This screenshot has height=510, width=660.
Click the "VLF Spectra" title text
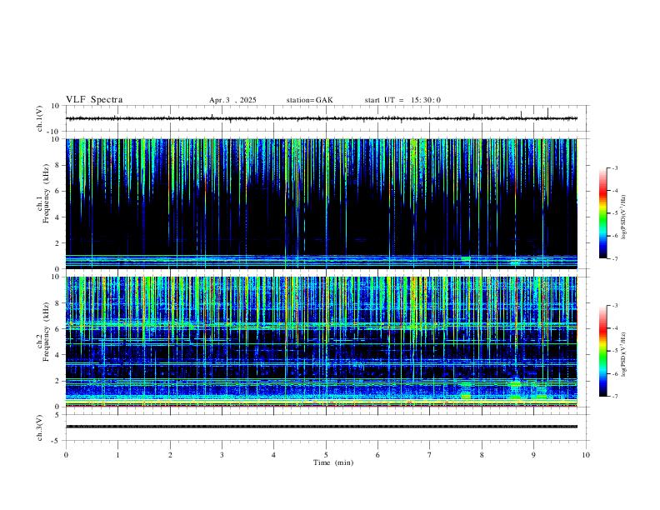click(x=94, y=100)
